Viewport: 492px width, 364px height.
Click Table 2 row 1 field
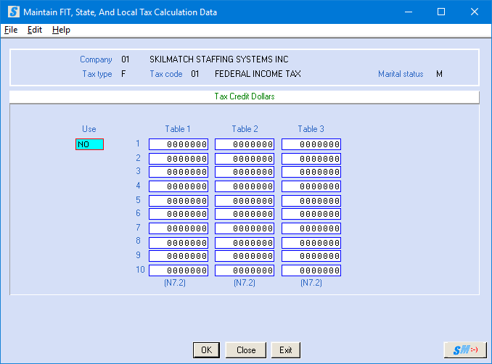pos(245,144)
